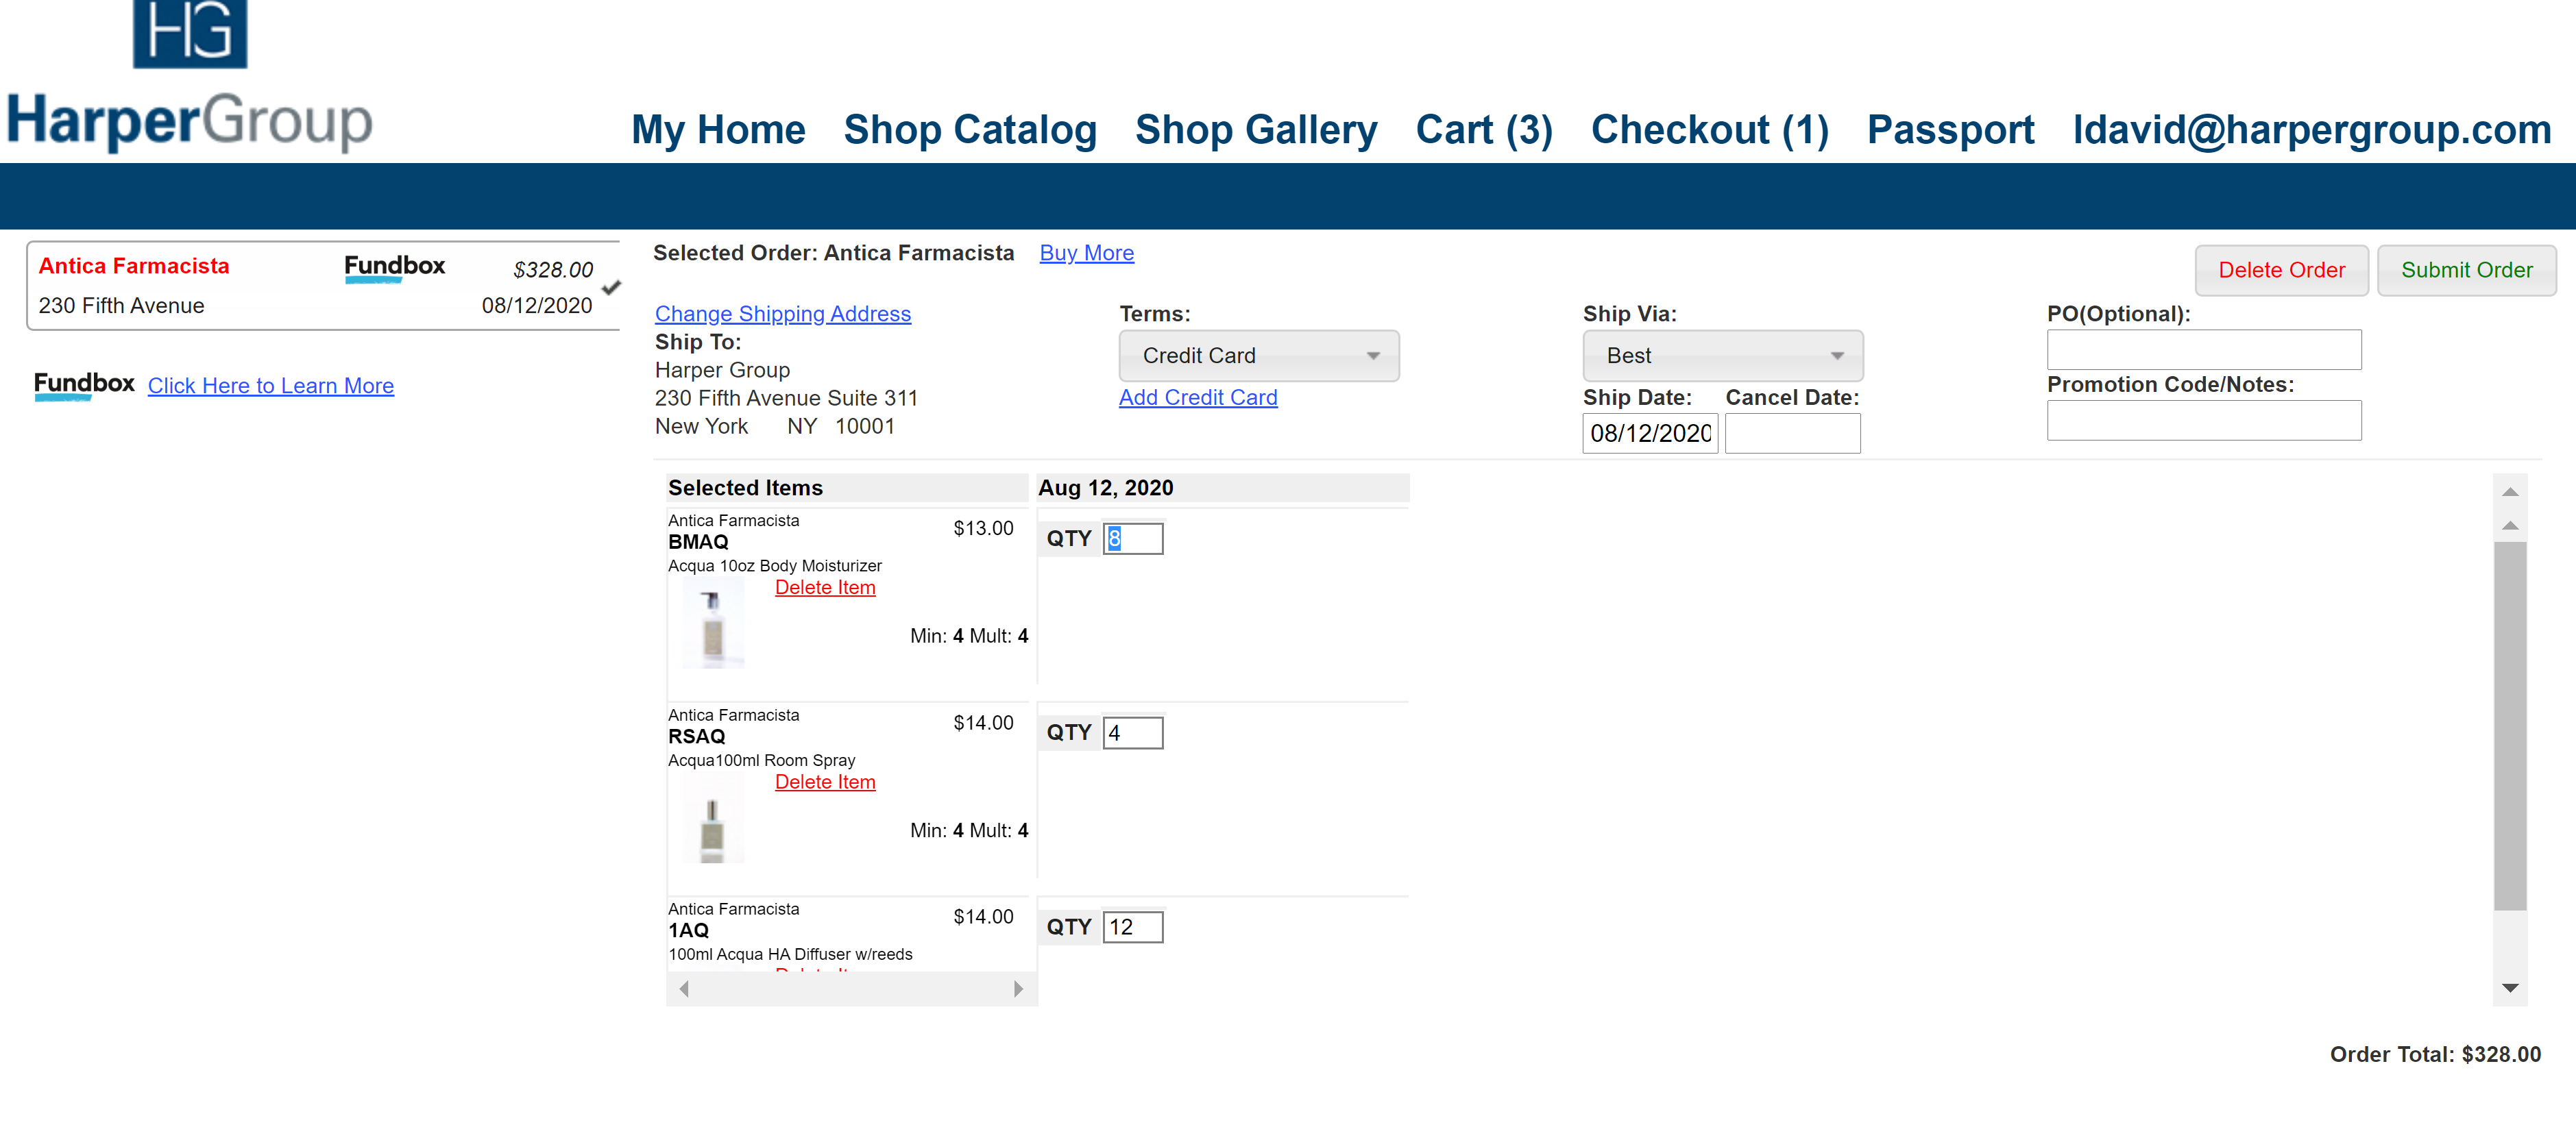Click the 230 Fifth Avenue Suite 311 address line
The image size is (2576, 1127).
[x=786, y=397]
